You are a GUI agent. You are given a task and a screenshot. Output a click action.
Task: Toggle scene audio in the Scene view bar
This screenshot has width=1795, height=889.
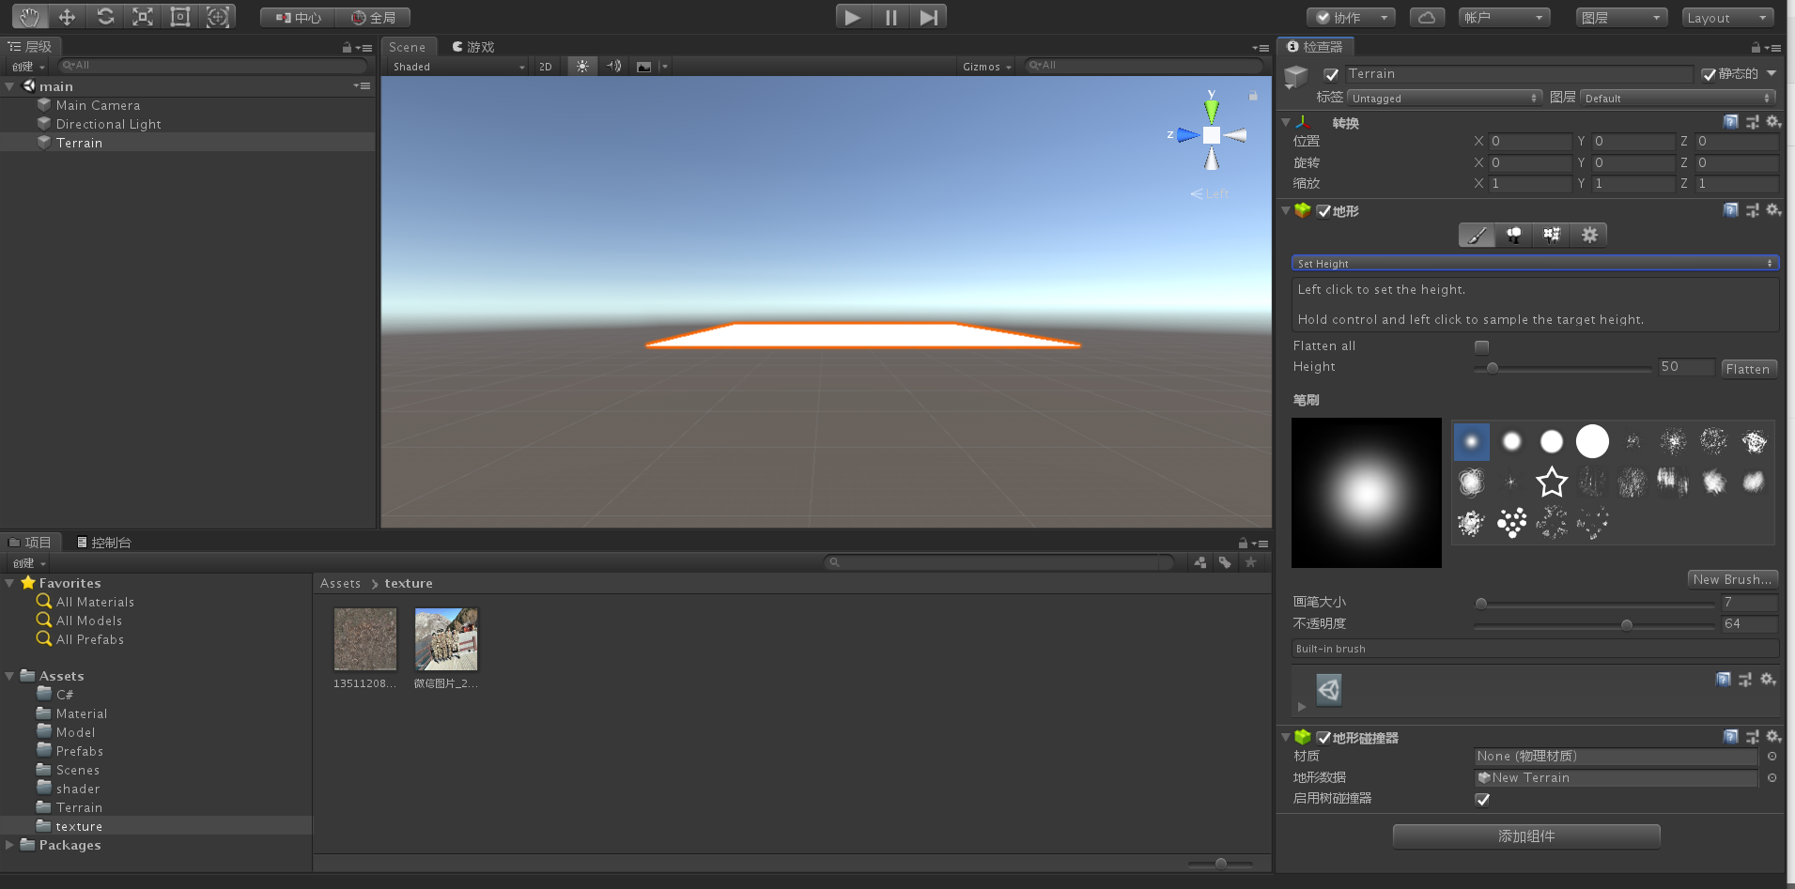coord(612,66)
